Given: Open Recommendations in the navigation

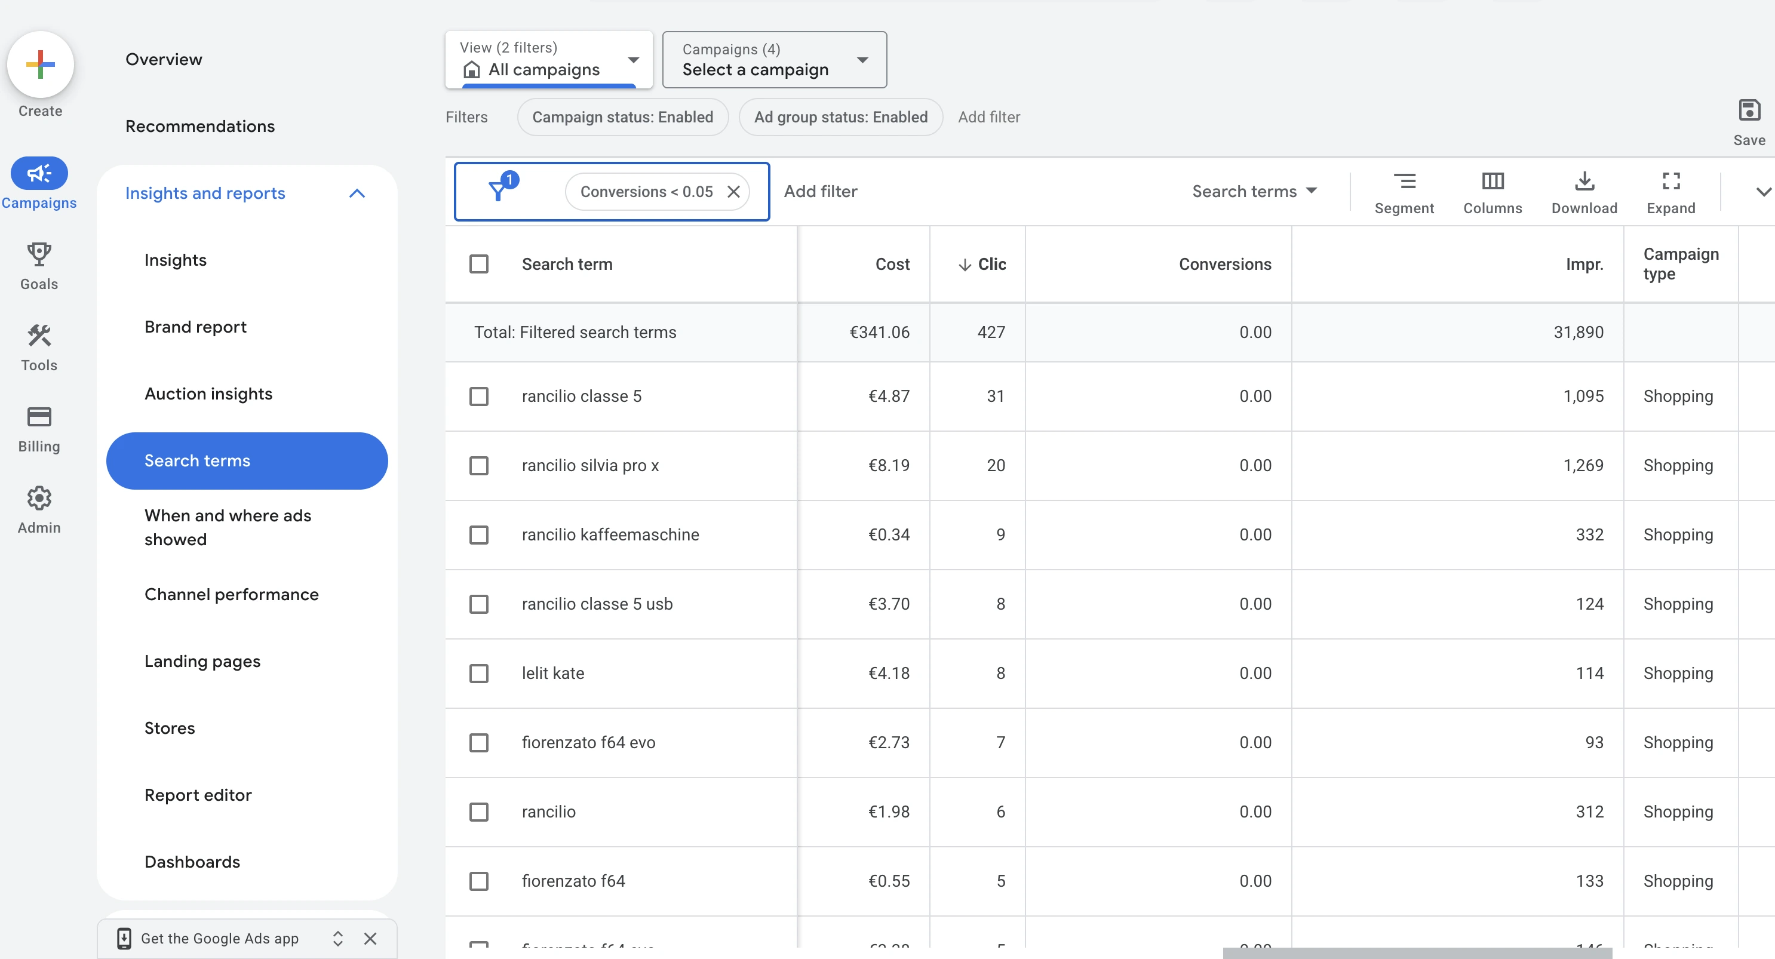Looking at the screenshot, I should (200, 126).
